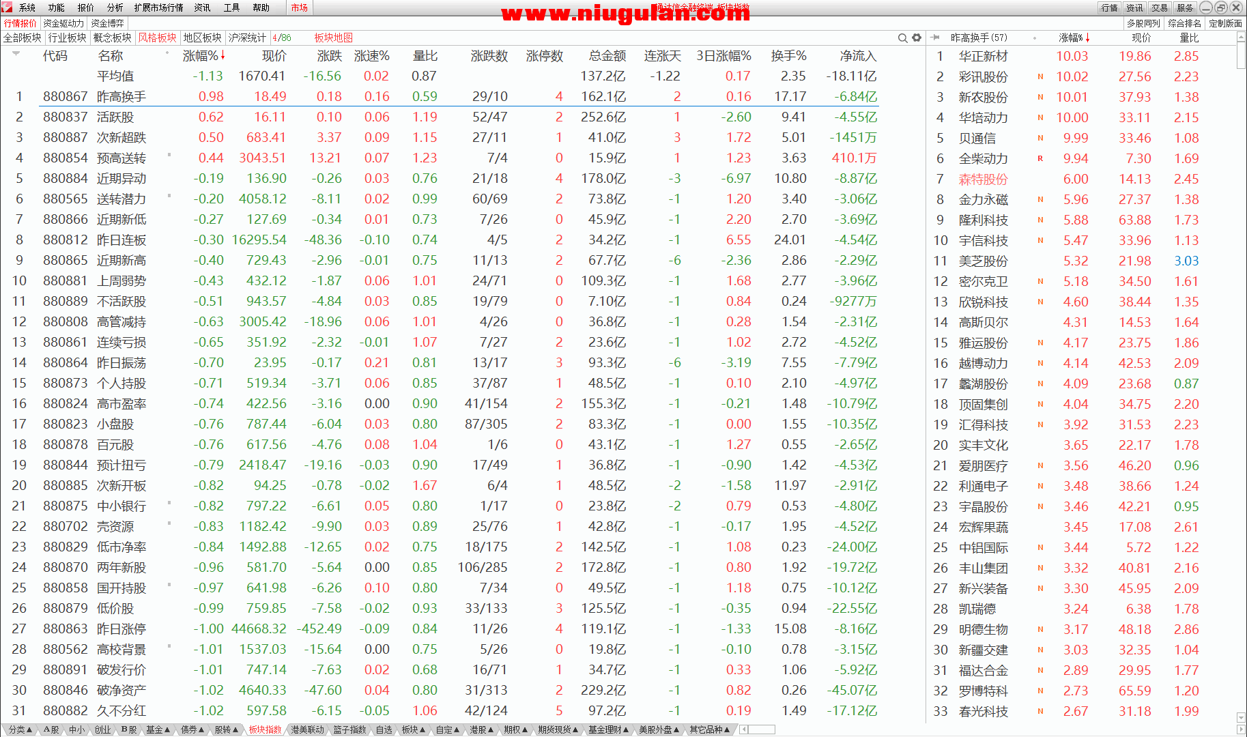This screenshot has width=1247, height=737.
Task: Select 森特股份 in the right list
Action: 983,179
